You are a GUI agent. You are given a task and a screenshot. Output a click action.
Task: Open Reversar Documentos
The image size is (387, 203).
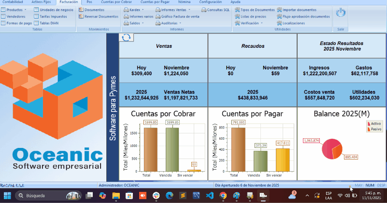[x=98, y=16]
